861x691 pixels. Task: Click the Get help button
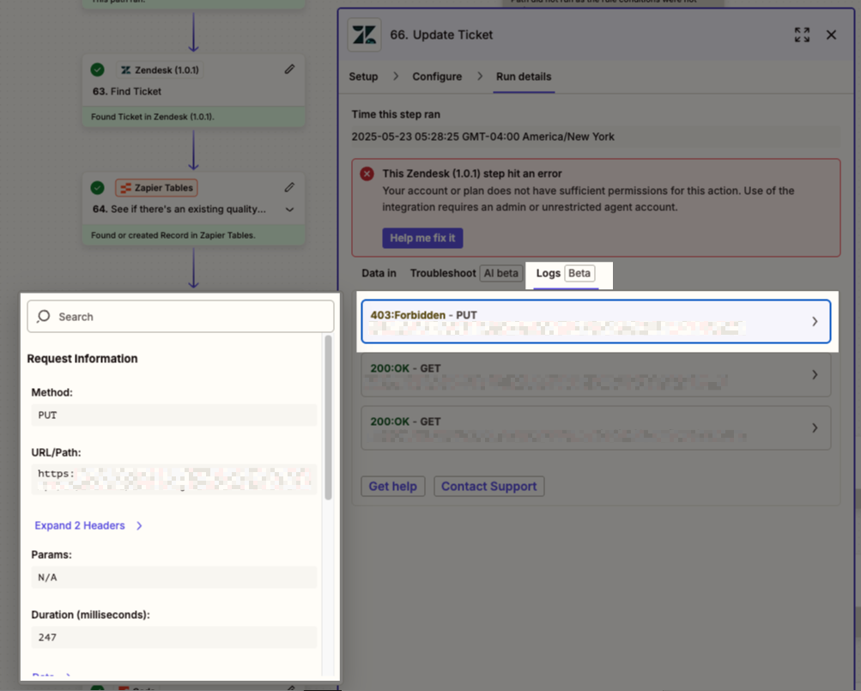392,486
